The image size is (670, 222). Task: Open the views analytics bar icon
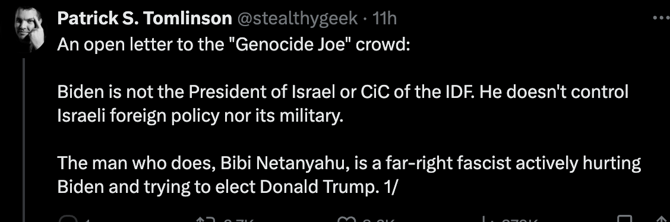coord(485,219)
